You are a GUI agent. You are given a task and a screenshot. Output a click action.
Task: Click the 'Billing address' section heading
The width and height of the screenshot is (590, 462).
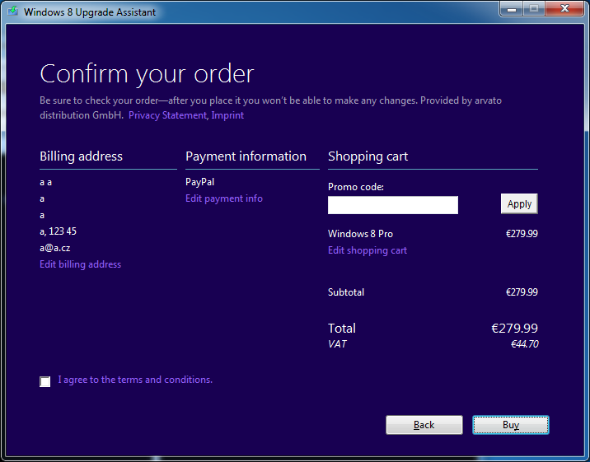pyautogui.click(x=82, y=156)
